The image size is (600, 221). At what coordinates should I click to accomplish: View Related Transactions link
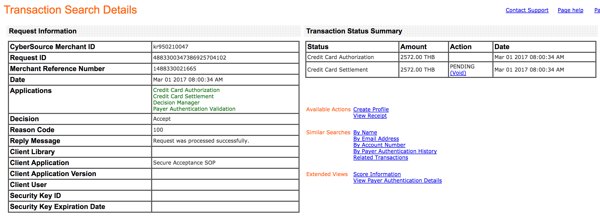380,158
